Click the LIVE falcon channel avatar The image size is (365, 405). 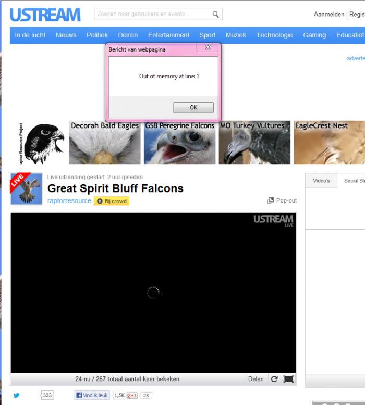coord(26,189)
